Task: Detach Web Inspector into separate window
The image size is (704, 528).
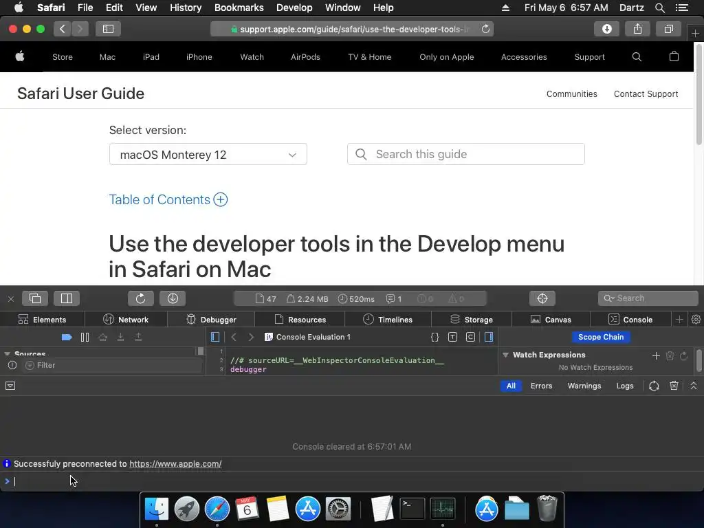Action: [x=35, y=298]
